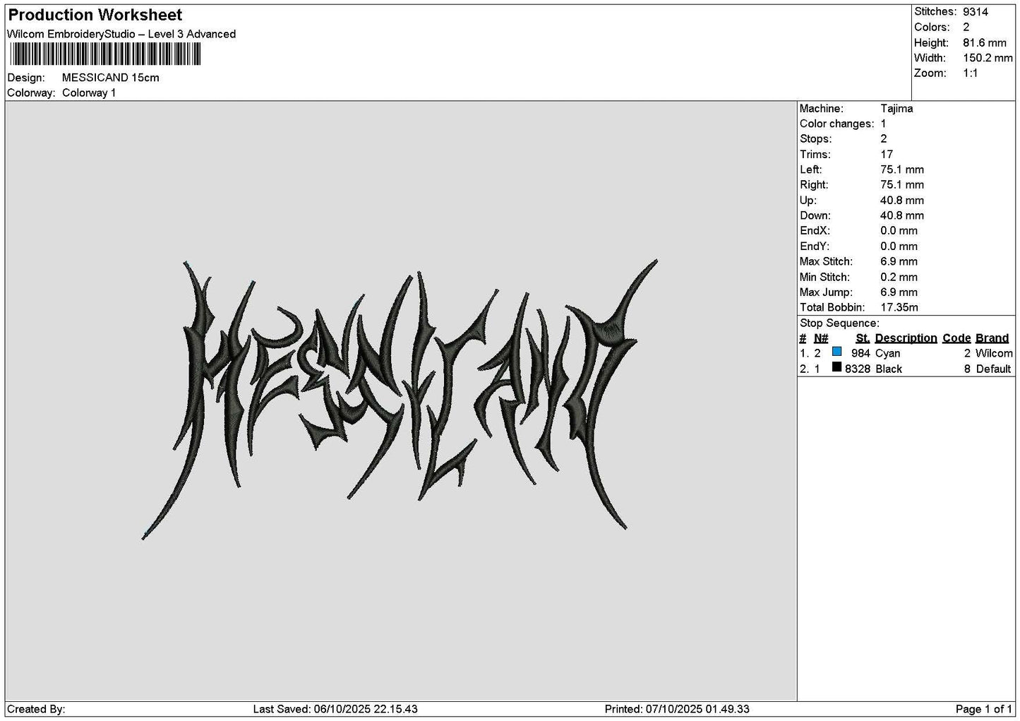Click the 'Wilcom' brand cell
Image resolution: width=1020 pixels, height=721 pixels.
[x=994, y=354]
